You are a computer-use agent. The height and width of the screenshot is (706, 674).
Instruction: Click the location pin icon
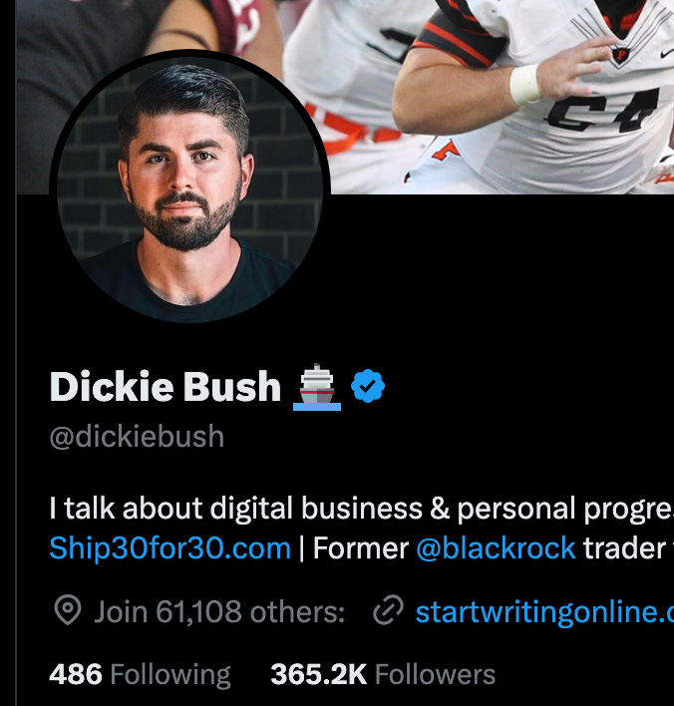pyautogui.click(x=68, y=610)
